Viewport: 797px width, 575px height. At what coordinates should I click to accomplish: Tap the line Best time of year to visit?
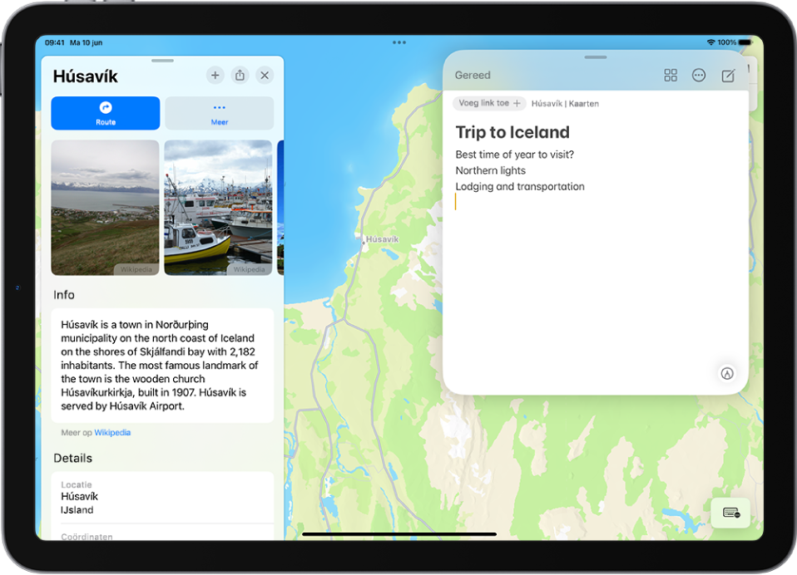click(x=514, y=155)
